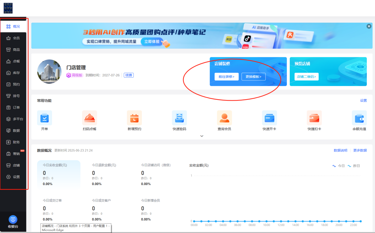Open the 余额充值 wallet icon
375x233 pixels.
(359, 118)
